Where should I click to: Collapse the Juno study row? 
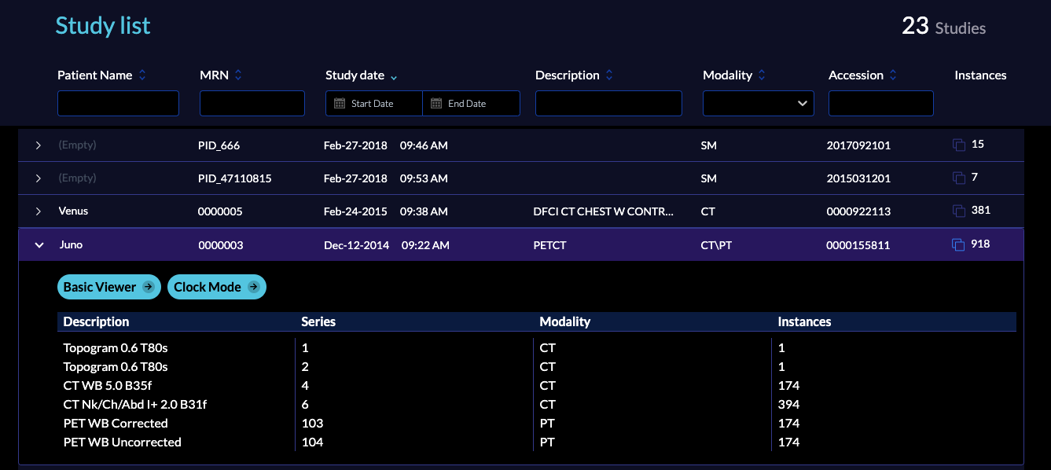tap(39, 245)
